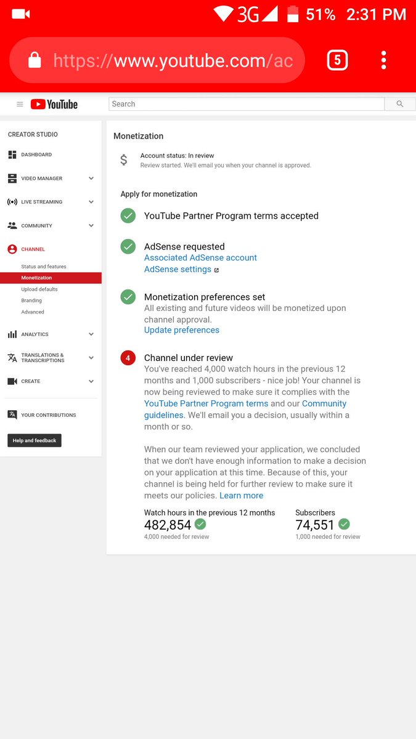Click 'Channel under review' heading
The image size is (416, 739).
pos(189,358)
